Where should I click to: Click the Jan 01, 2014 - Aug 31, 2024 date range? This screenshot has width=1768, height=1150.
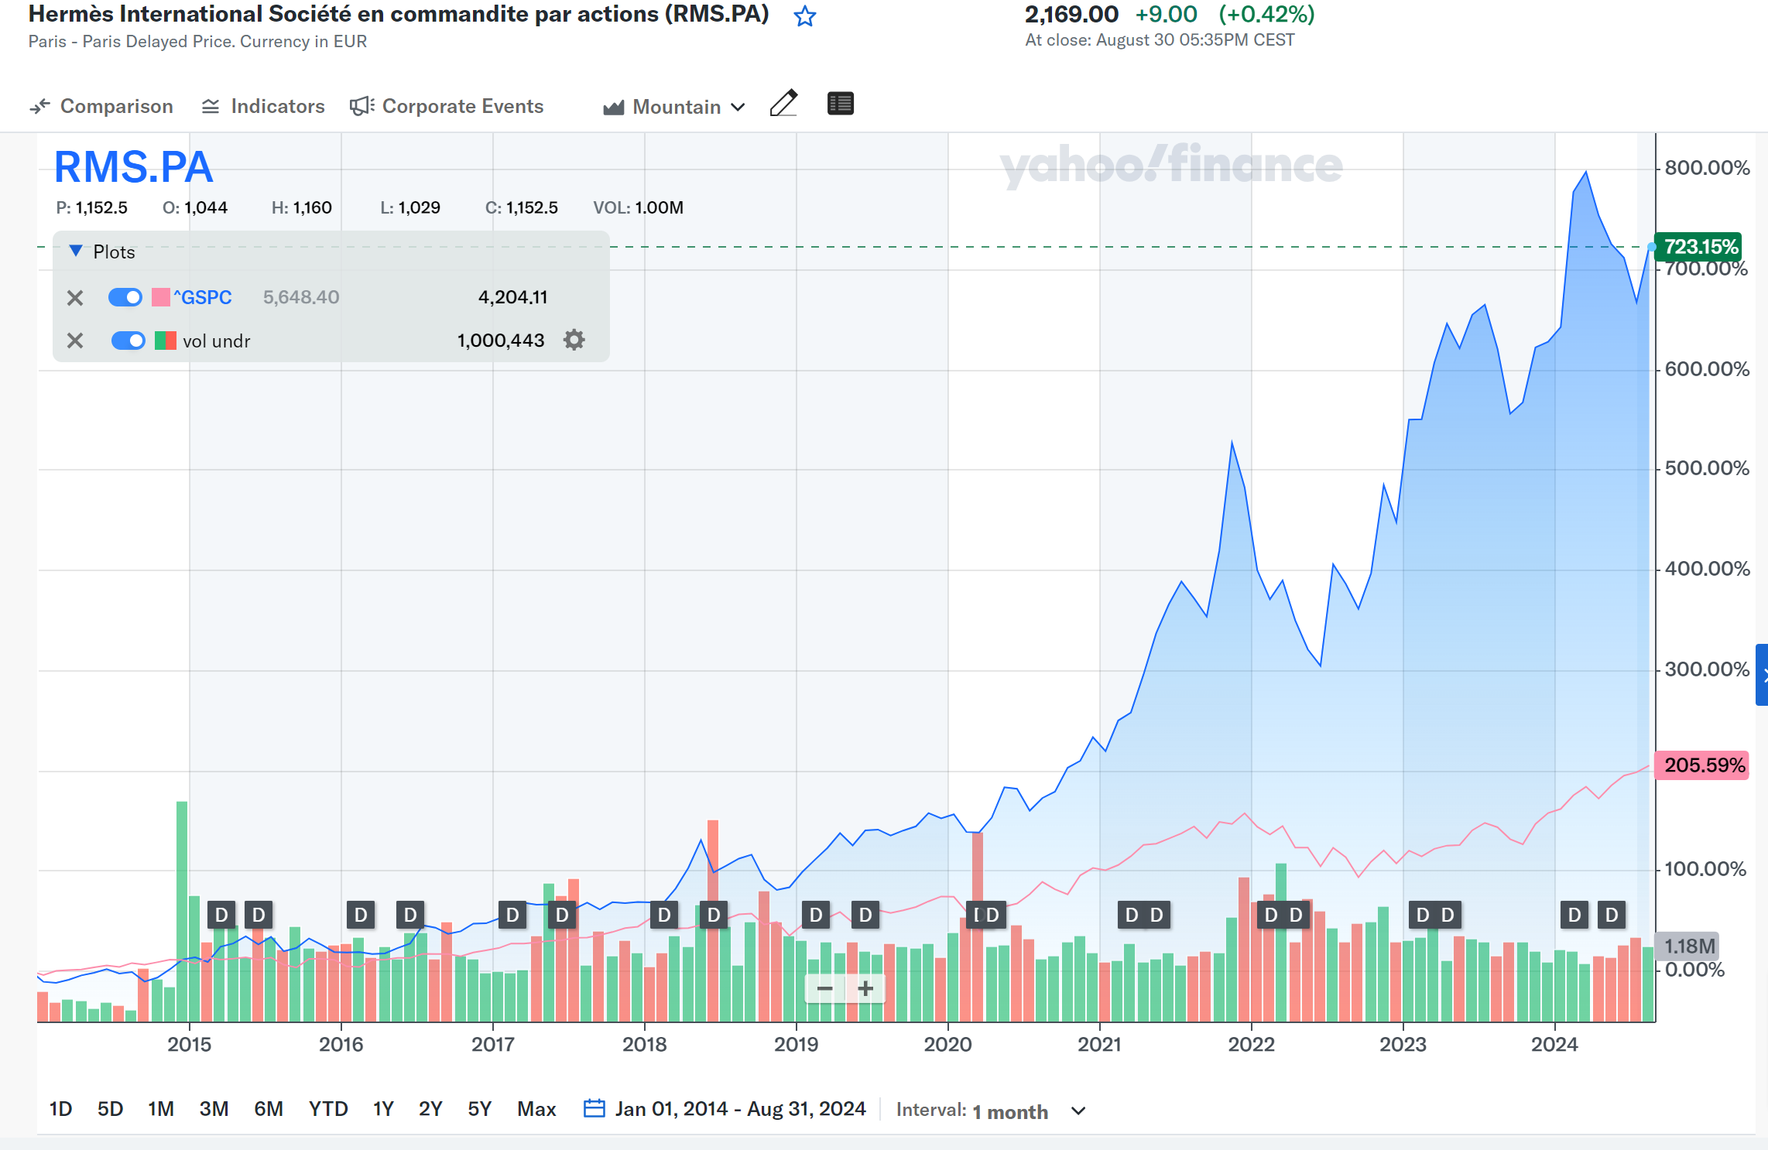(x=740, y=1109)
